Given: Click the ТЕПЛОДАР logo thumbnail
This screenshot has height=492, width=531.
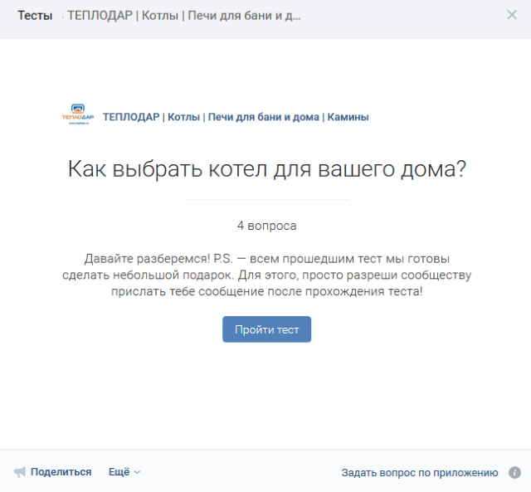Looking at the screenshot, I should click(x=78, y=114).
